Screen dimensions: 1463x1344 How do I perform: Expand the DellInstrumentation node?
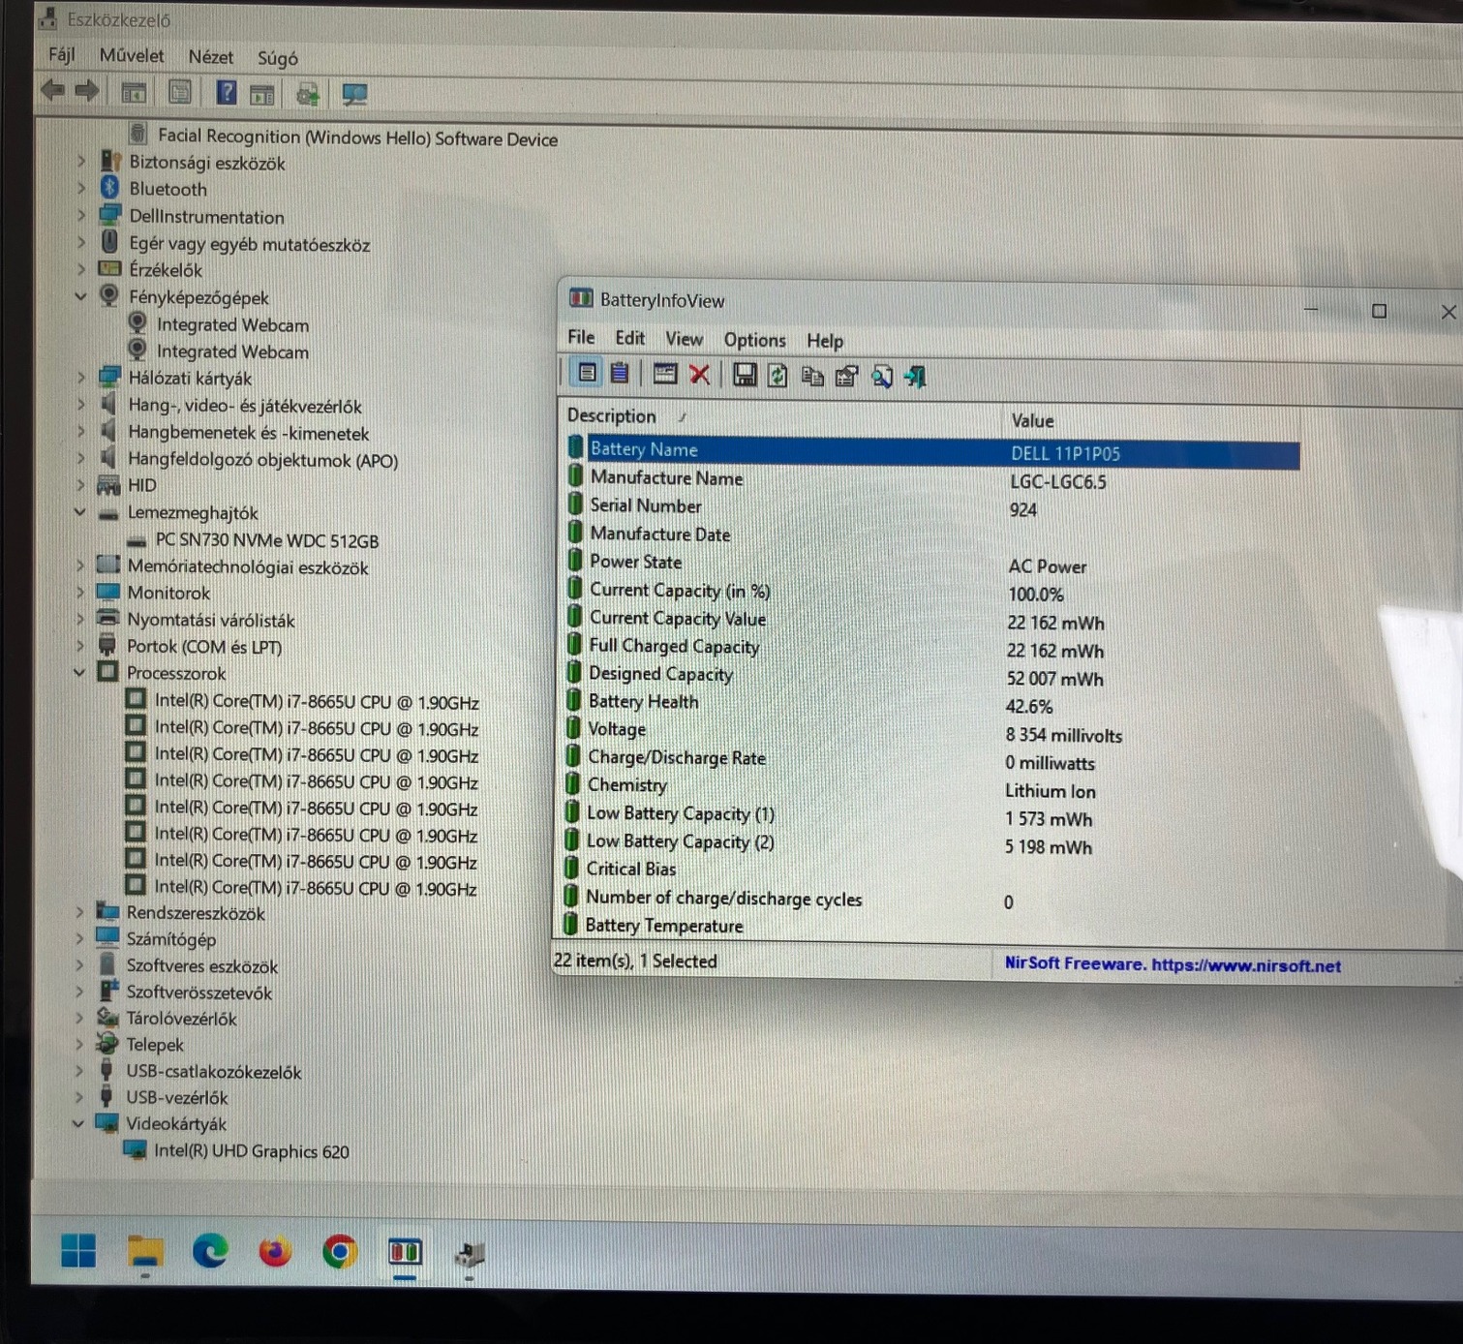[81, 215]
